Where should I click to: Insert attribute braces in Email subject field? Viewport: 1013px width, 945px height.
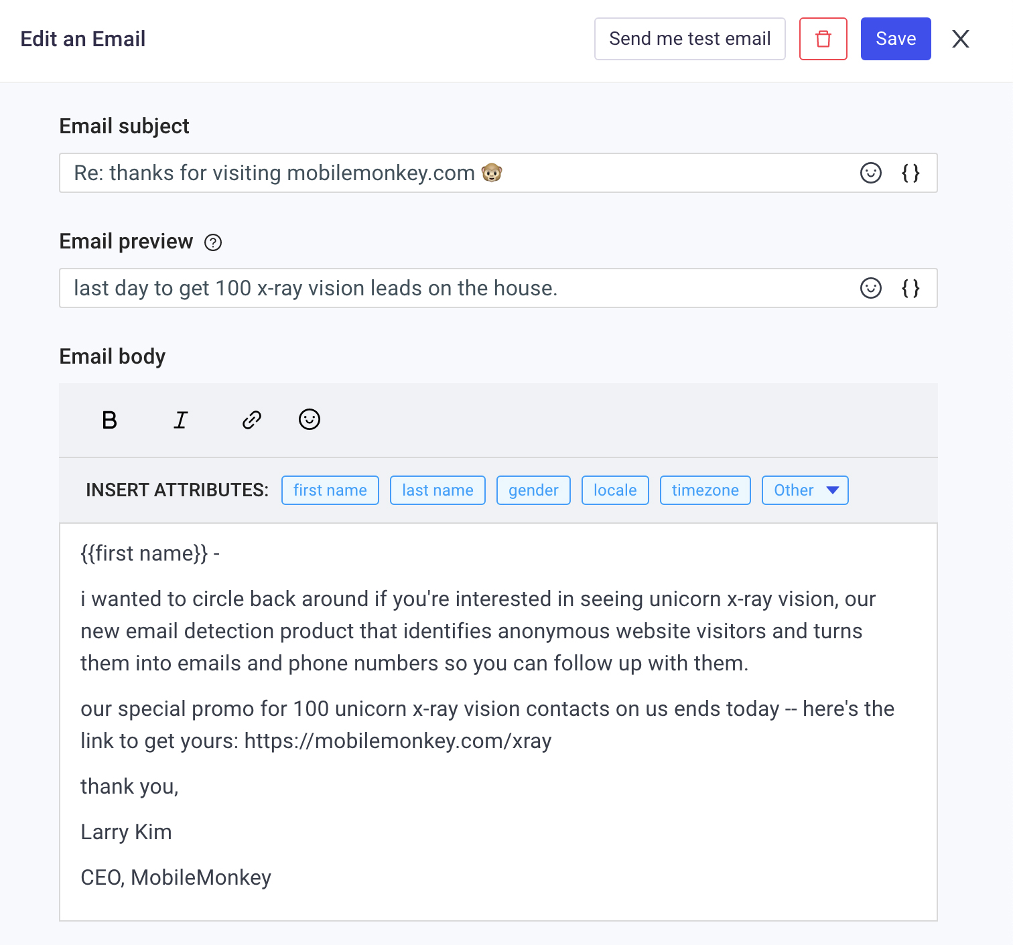910,173
